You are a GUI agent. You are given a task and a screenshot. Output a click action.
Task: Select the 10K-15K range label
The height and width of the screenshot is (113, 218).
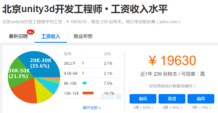(x=71, y=94)
